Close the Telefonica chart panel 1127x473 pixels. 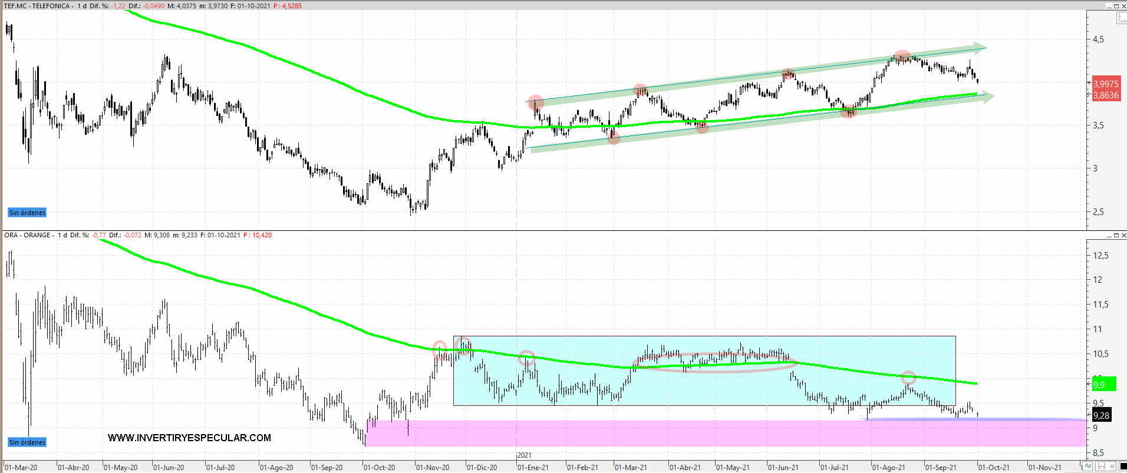coord(1123,6)
